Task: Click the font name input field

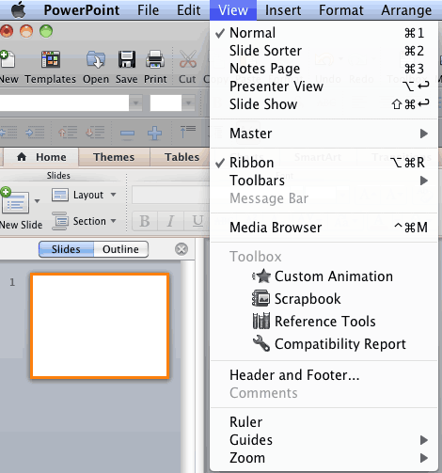Action: coord(64,102)
